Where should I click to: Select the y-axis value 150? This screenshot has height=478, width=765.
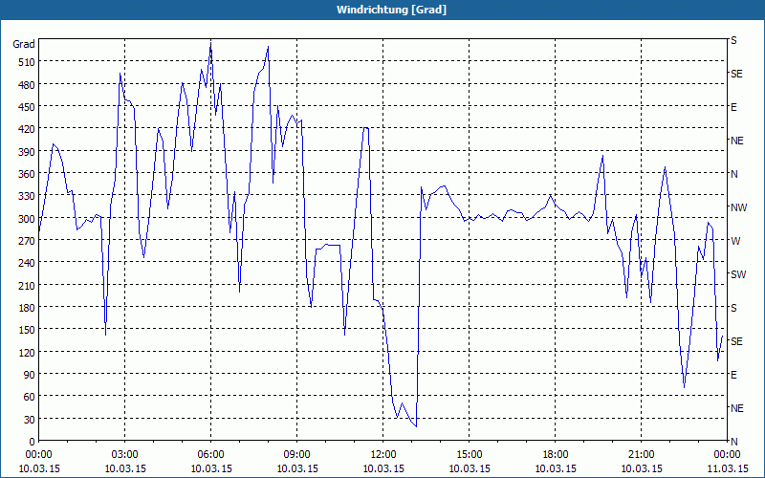(x=27, y=330)
